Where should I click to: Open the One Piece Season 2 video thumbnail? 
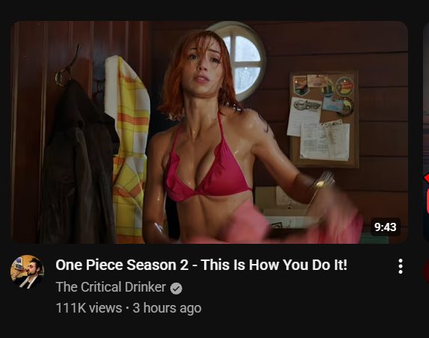(209, 132)
